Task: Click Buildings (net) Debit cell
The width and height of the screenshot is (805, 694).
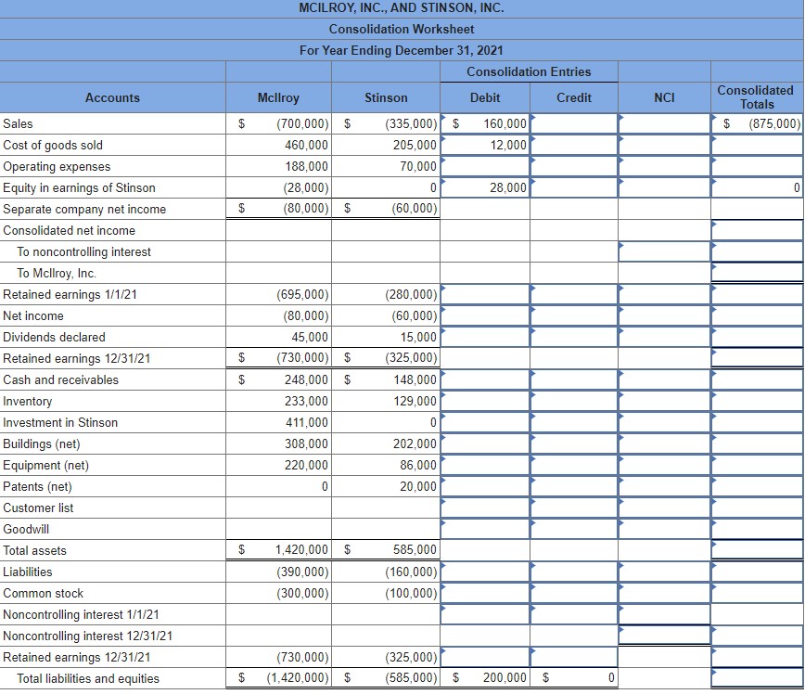Action: pos(485,443)
